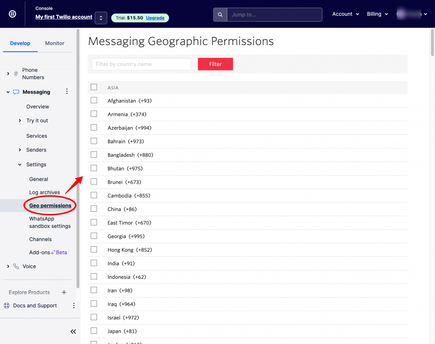435x344 pixels.
Task: Click the main page vertical scrollbar
Action: [x=432, y=43]
